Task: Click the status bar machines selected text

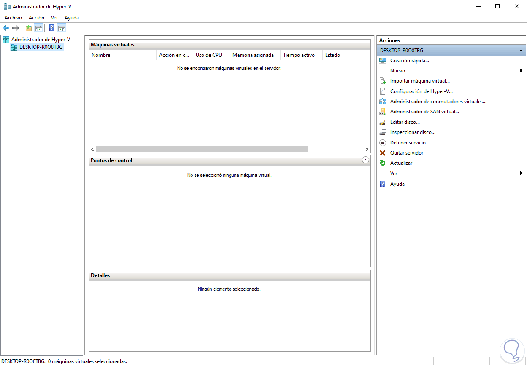Action: tap(64, 361)
